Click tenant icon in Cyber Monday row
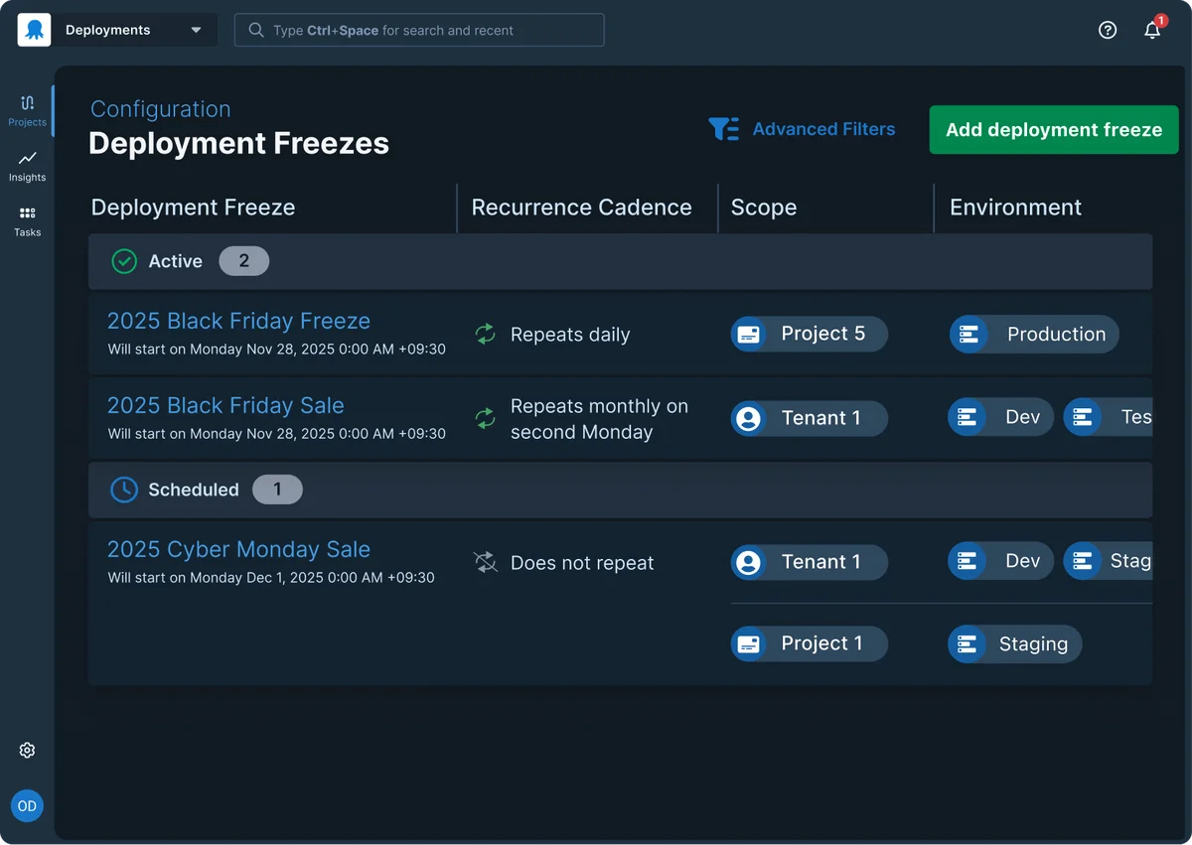 point(749,562)
